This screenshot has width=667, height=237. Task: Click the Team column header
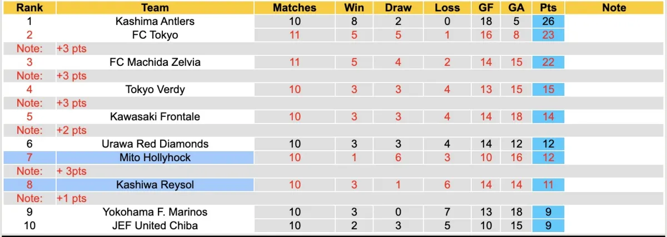(155, 8)
